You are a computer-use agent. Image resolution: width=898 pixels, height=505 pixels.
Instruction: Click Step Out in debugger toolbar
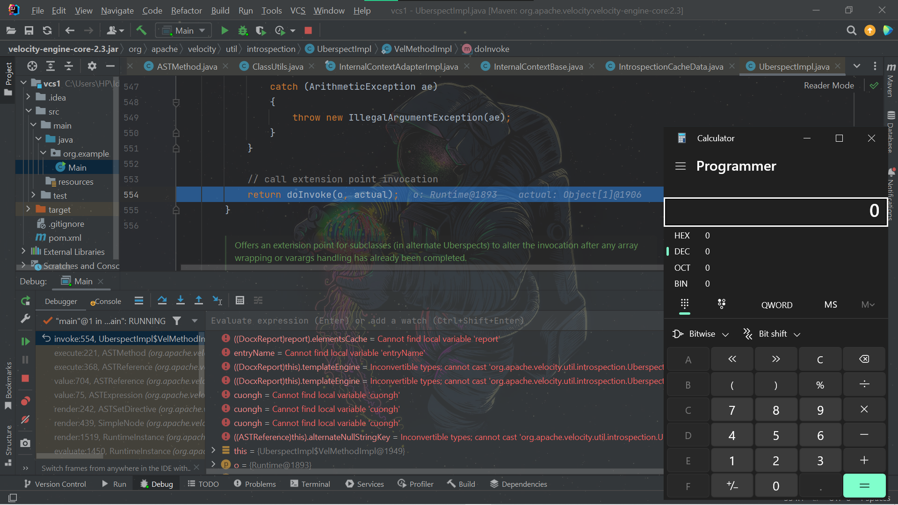(x=199, y=301)
